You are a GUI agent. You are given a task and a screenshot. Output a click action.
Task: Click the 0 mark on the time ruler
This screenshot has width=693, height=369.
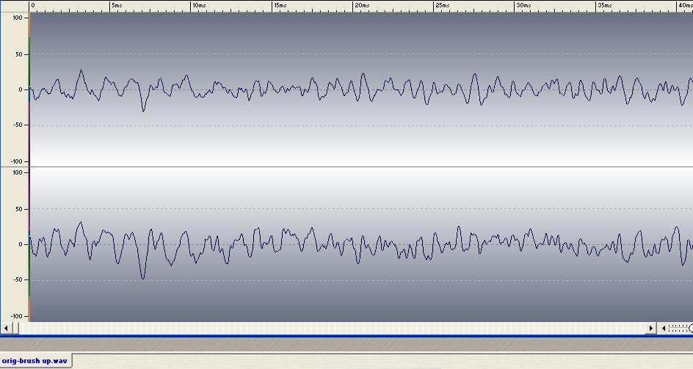click(x=33, y=5)
